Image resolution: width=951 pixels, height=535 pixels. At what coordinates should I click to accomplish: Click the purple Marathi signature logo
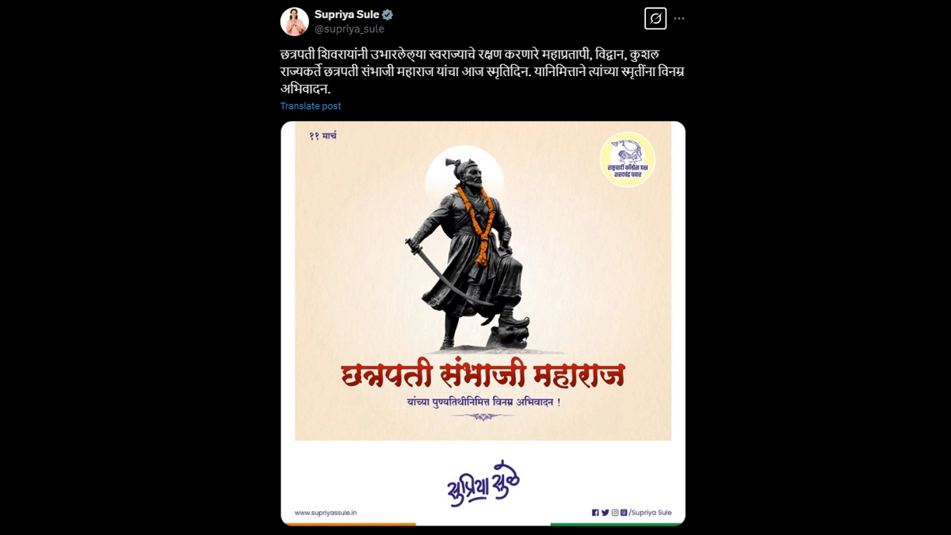click(483, 481)
